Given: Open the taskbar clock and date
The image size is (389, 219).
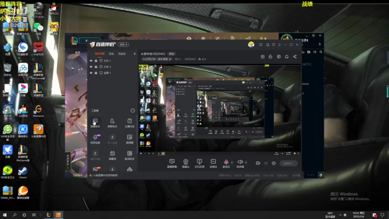Looking at the screenshot, I should 359,215.
